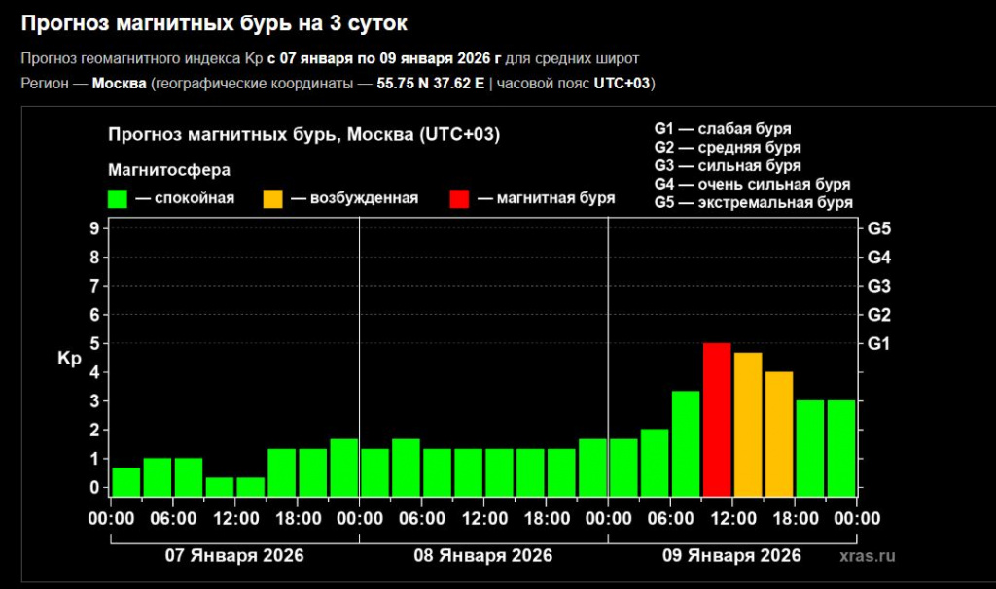Select the '07 Января 2026' date label
Image resolution: width=996 pixels, height=589 pixels.
click(234, 555)
